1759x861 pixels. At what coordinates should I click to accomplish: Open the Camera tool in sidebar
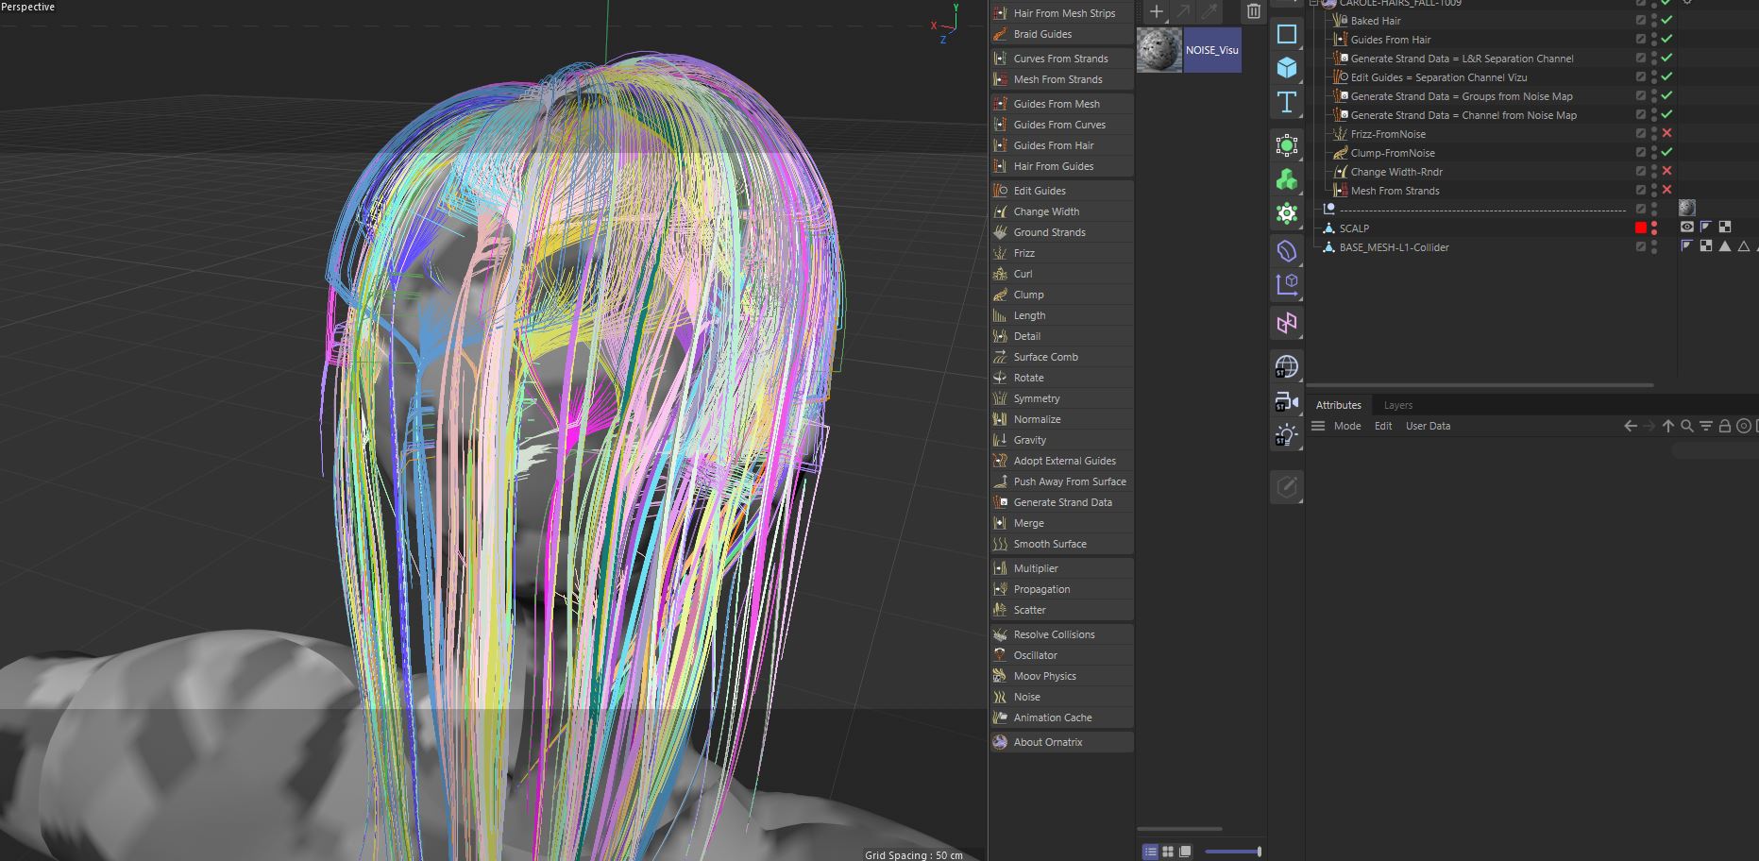click(x=1286, y=402)
